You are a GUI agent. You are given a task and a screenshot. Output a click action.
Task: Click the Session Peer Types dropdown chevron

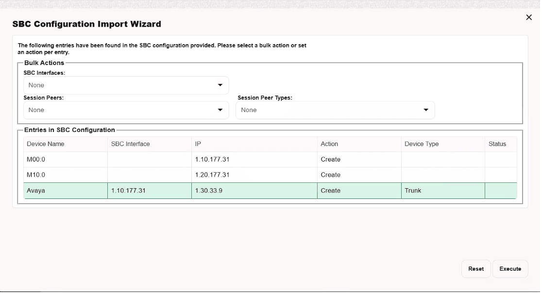pyautogui.click(x=425, y=110)
